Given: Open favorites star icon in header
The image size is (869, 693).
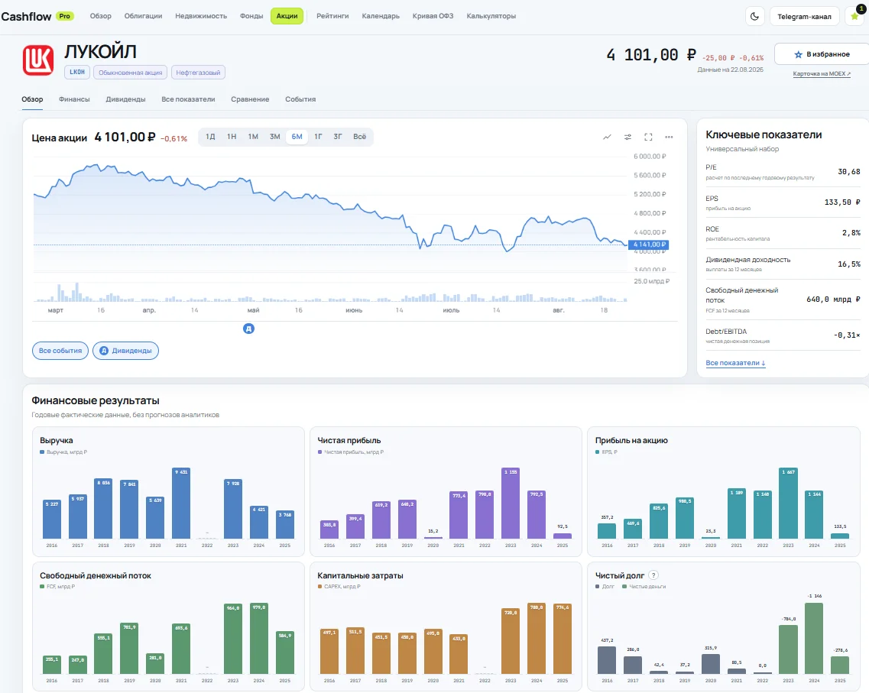Looking at the screenshot, I should 854,17.
